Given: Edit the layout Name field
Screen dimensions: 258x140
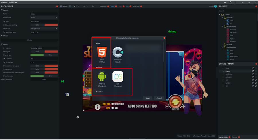Looking at the screenshot, I should [44, 14].
